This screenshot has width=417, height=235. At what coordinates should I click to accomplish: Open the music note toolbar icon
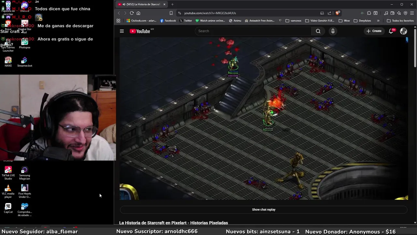[386, 13]
